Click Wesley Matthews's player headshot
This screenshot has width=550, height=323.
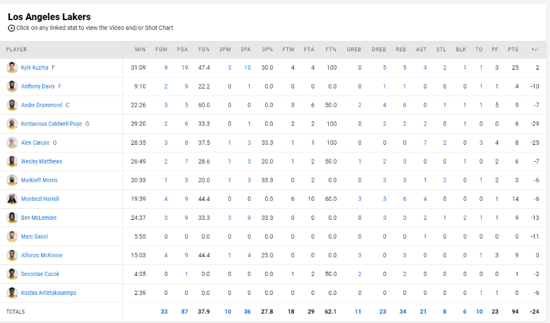click(12, 161)
